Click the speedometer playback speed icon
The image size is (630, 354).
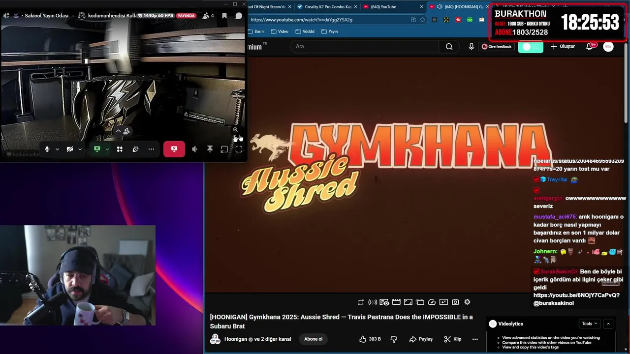(x=432, y=302)
